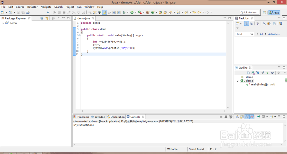Switch to the Declaration tab
This screenshot has width=287, height=154.
(116, 117)
